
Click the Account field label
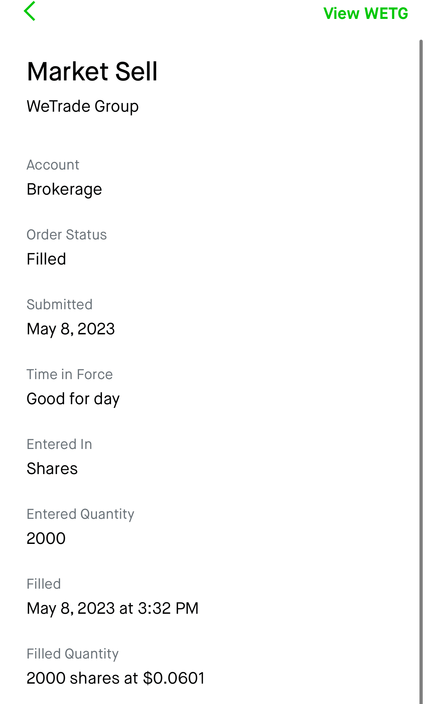click(53, 165)
